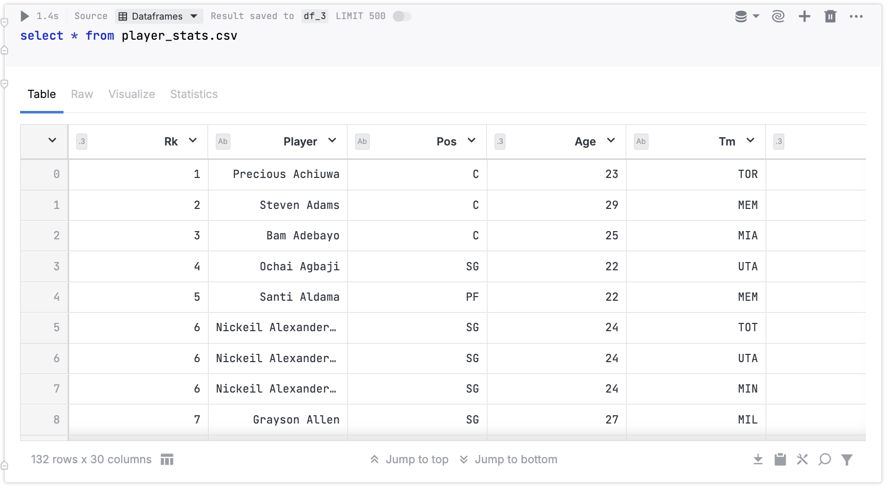The image size is (887, 488).
Task: Open the cell overflow menu with three dots
Action: 857,16
